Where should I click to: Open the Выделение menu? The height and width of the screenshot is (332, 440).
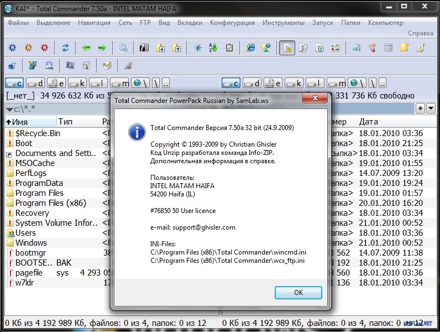coord(53,23)
